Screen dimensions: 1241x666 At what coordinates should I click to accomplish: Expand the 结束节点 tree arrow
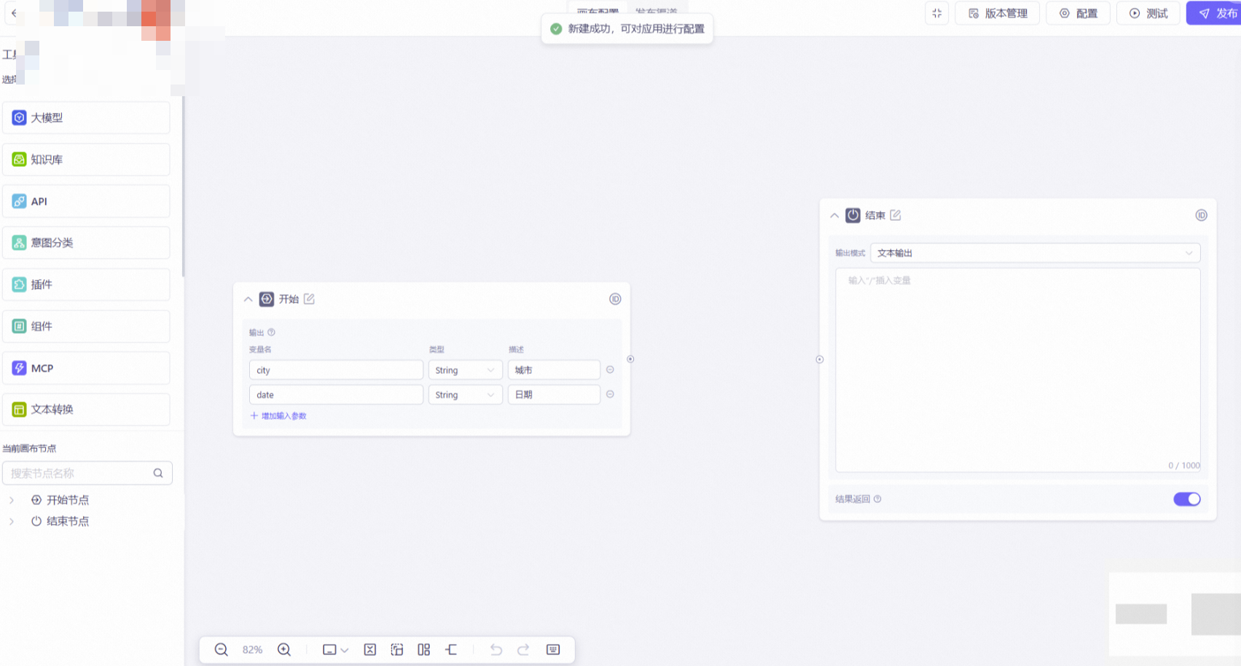click(12, 521)
